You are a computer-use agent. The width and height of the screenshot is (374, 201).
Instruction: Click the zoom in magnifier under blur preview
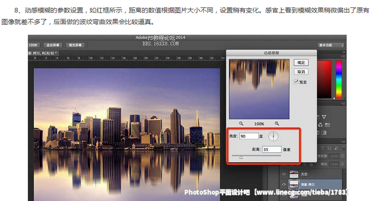coord(277,123)
